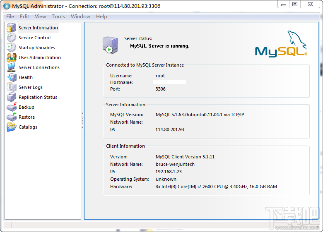
Task: Click the Restore drive icon
Action: (11, 117)
